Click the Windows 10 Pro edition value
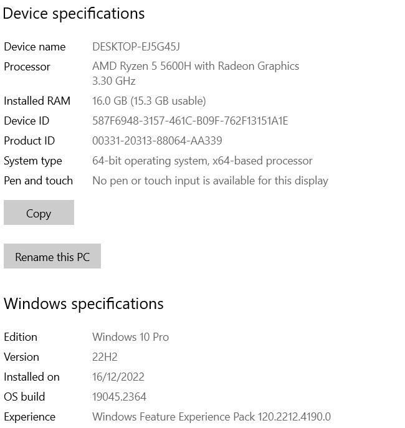The width and height of the screenshot is (405, 428). pos(130,337)
